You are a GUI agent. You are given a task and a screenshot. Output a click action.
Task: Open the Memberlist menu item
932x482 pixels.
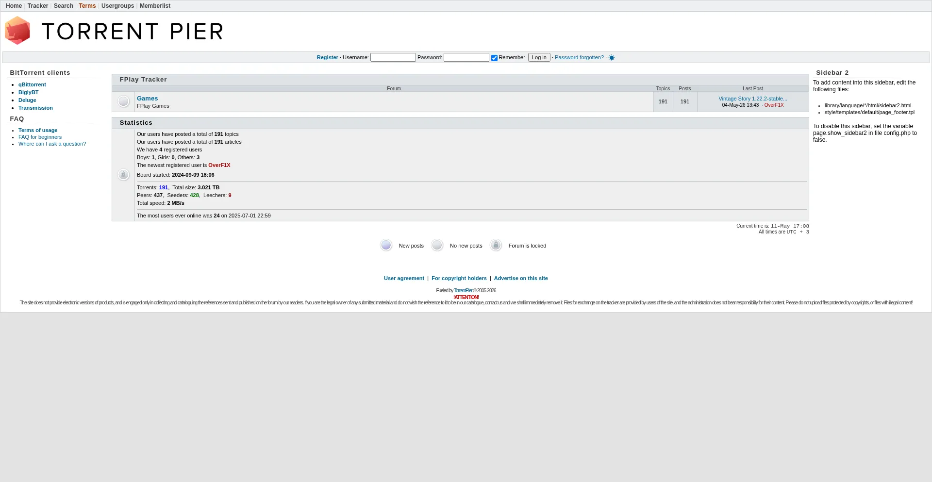(155, 6)
